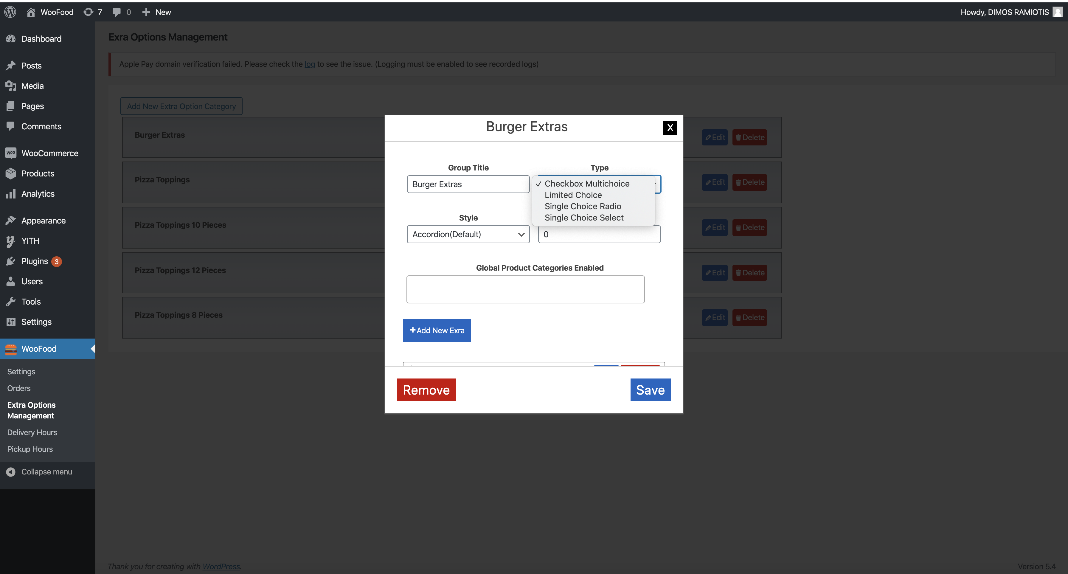Click the Tools wrench icon in sidebar
The image size is (1068, 574).
tap(11, 302)
